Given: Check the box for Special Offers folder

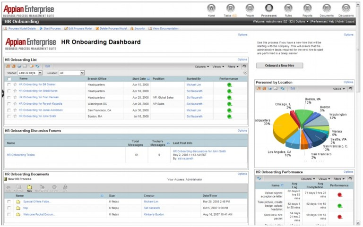Looking at the screenshot, I should point(9,202).
